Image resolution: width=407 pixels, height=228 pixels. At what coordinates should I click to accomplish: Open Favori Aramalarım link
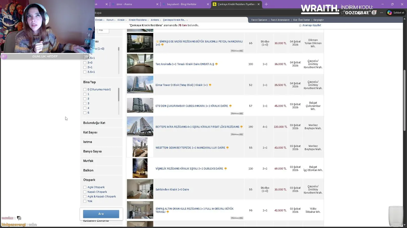280,20
